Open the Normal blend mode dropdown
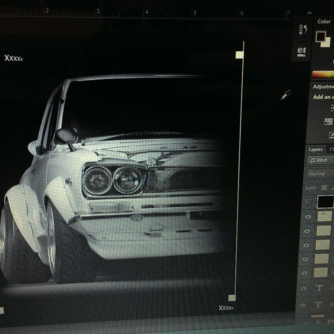 (x=319, y=174)
